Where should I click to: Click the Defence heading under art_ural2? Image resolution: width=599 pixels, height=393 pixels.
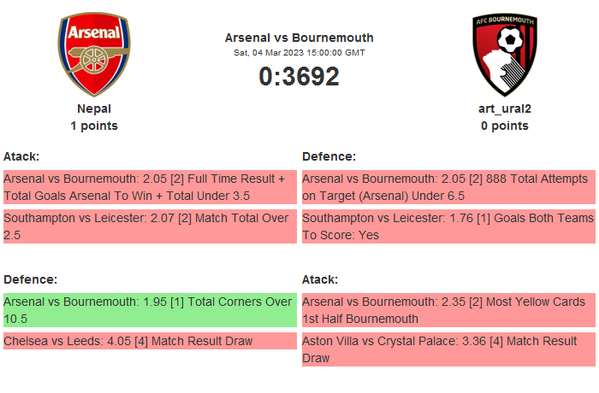(x=329, y=156)
